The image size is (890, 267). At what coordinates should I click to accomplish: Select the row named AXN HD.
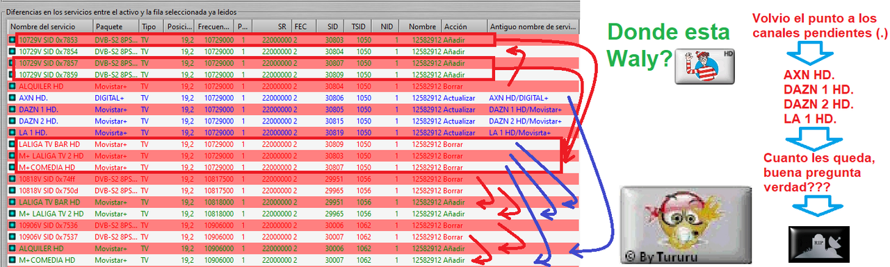pos(293,98)
